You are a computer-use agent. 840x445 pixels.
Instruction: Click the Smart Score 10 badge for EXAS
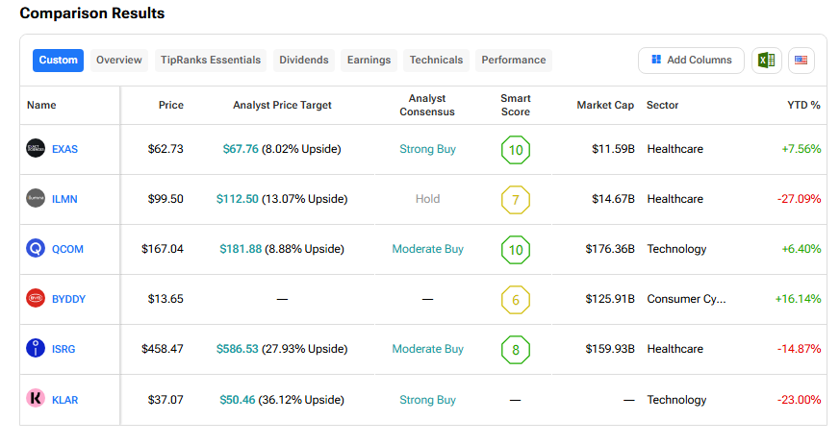[x=516, y=150]
